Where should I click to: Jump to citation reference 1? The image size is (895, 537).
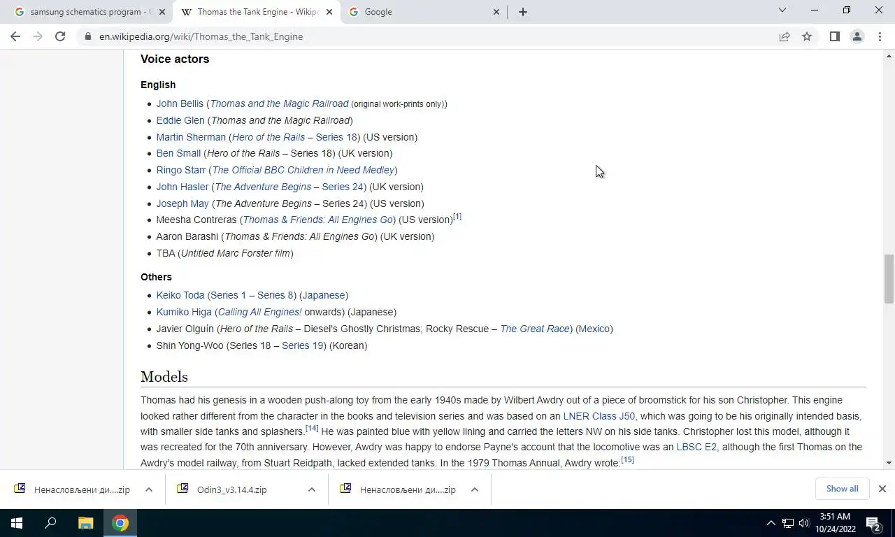(x=457, y=217)
